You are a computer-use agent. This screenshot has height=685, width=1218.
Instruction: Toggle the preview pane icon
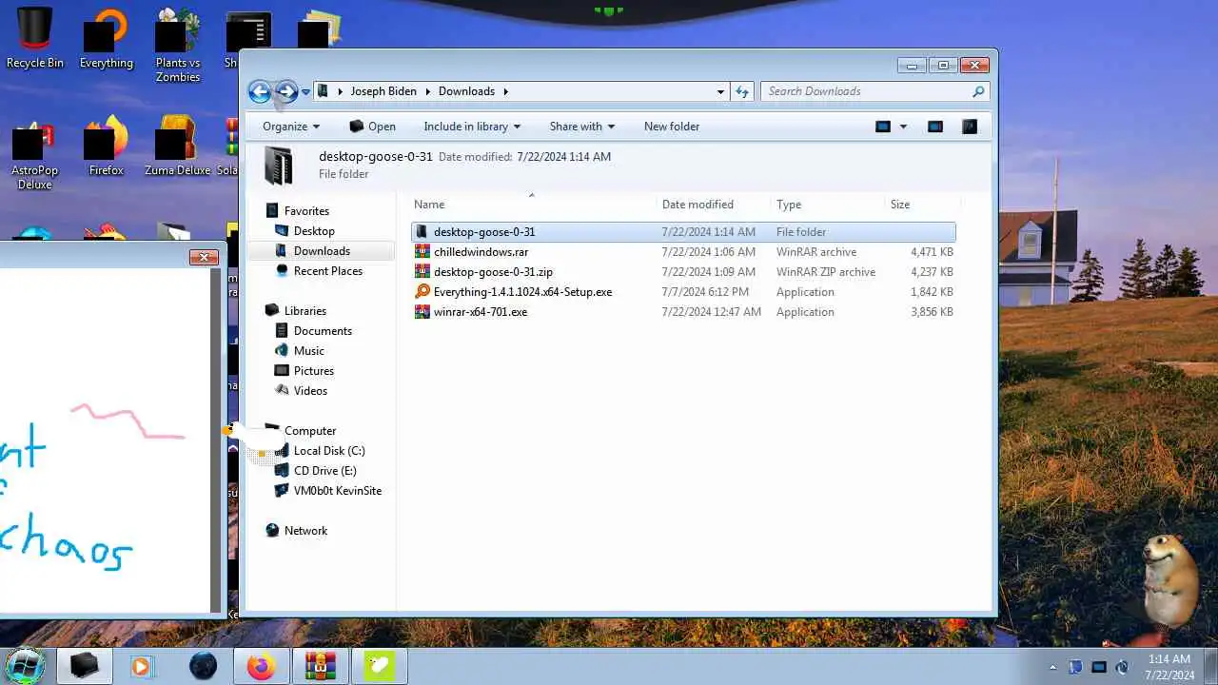pyautogui.click(x=935, y=127)
